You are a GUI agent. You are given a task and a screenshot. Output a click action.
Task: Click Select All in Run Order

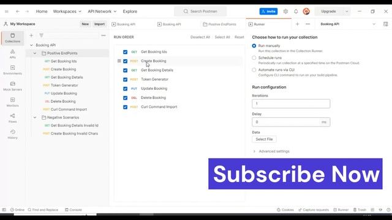click(x=222, y=37)
